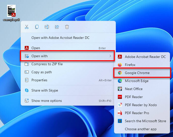Viewport: 173px width, 137px height.
Task: Click the Skype logo icon
Action: tap(27, 90)
